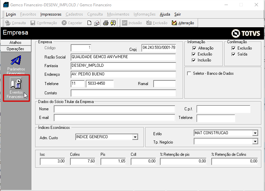Toggle Seletor - Banco de Dados checkbox

[x=189, y=73]
